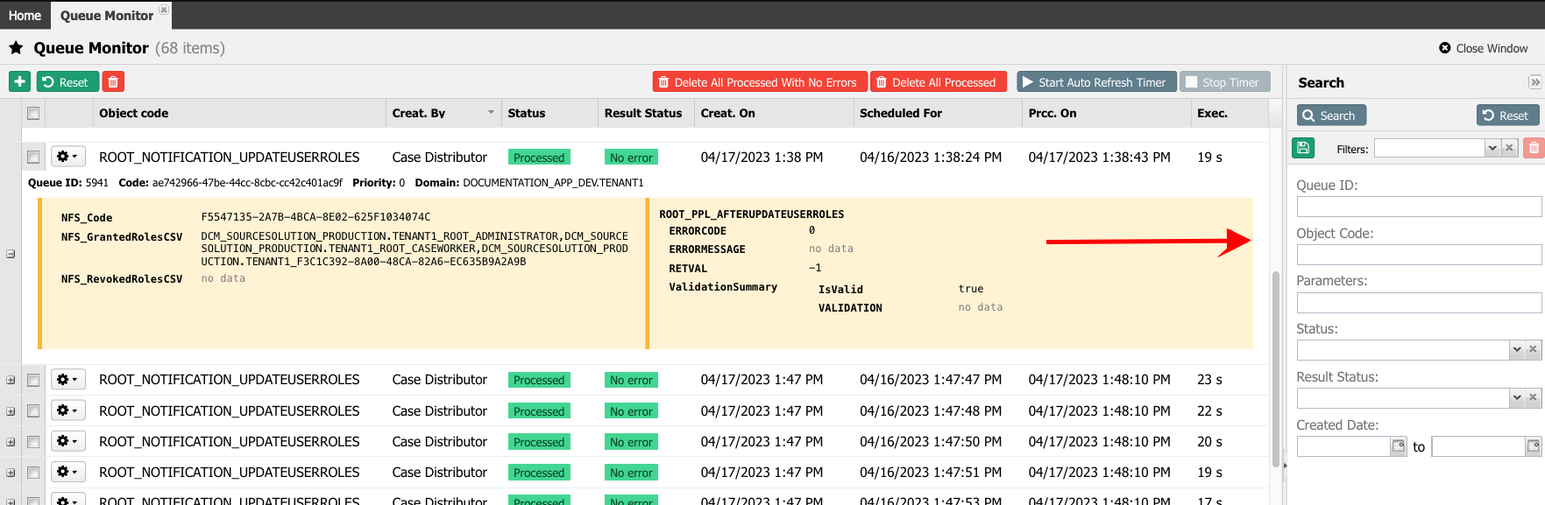Open the gear menu for the 1:38:24 PM row
Image resolution: width=1545 pixels, height=505 pixels.
[x=67, y=157]
